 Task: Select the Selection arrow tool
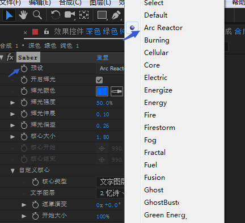click(x=9, y=15)
